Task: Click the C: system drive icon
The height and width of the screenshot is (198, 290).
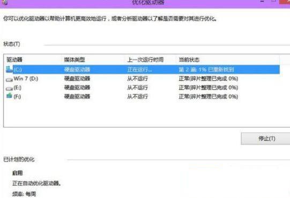Action: point(9,70)
